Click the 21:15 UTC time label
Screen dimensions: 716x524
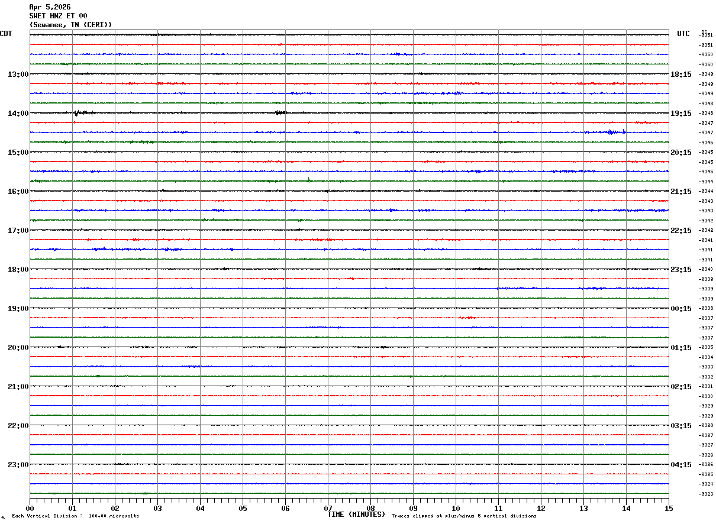(681, 192)
